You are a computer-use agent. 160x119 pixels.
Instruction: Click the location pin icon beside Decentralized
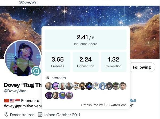click(6, 115)
